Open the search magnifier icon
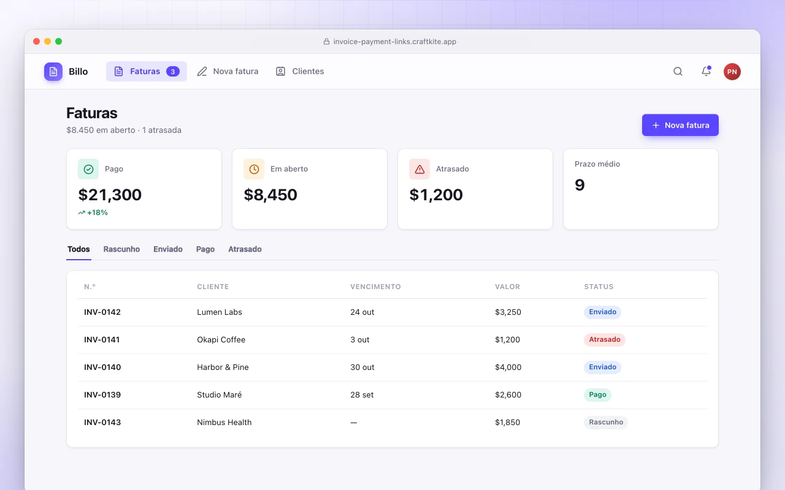This screenshot has width=785, height=490. [x=678, y=72]
